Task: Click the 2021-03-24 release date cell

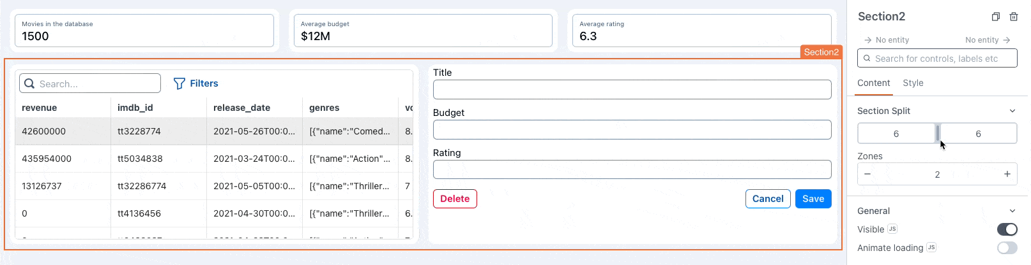Action: [x=254, y=159]
